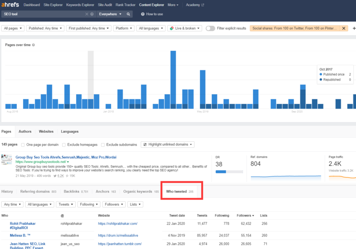Click the Highlight unlinked domains icon
This screenshot has height=249, width=356.
pyautogui.click(x=145, y=144)
